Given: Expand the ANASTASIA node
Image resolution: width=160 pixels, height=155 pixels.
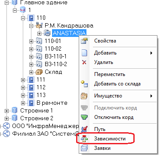Looking at the screenshot, I should [x=39, y=33].
